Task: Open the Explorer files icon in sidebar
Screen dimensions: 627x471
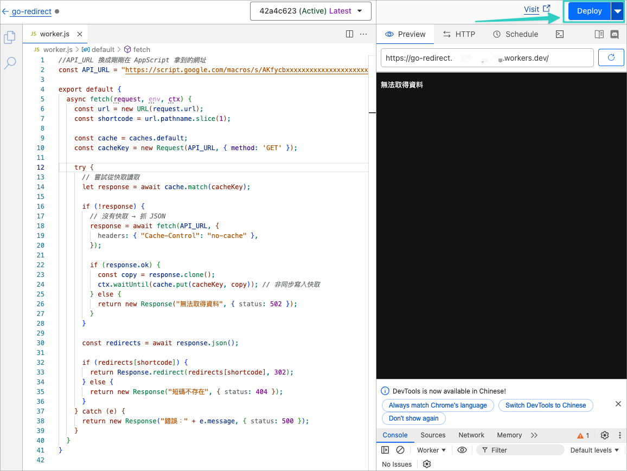Action: pyautogui.click(x=10, y=37)
